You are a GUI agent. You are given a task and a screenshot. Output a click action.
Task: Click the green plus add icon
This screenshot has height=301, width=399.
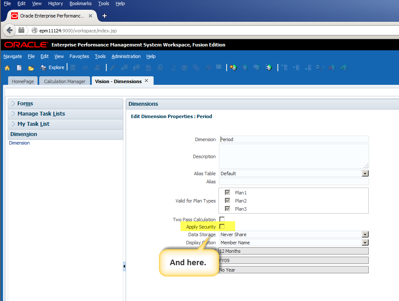click(344, 68)
